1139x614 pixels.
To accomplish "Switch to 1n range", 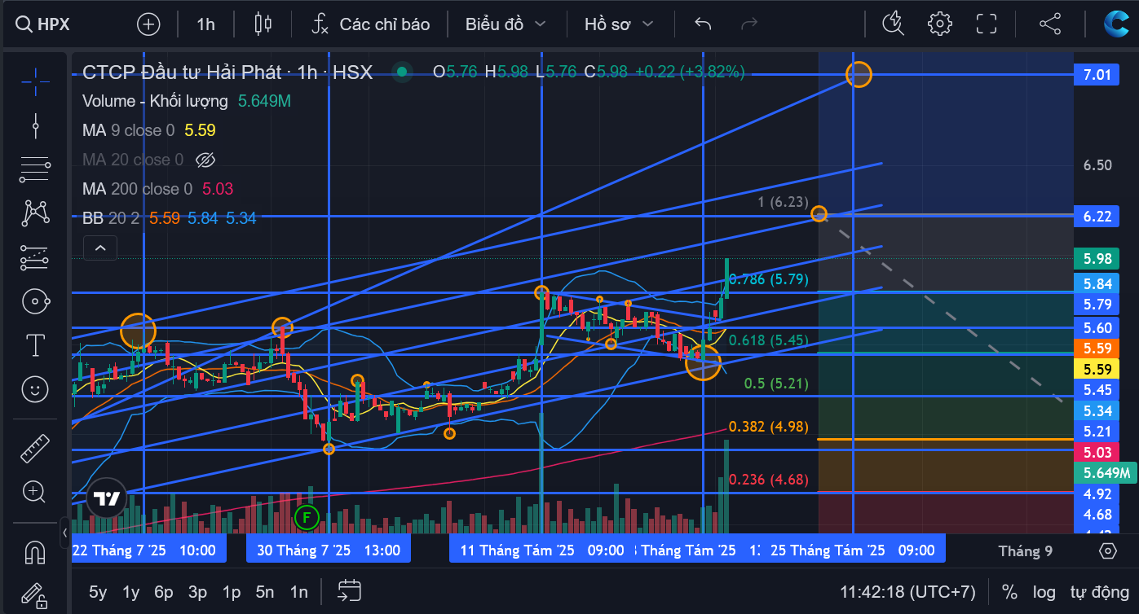I will tap(299, 592).
